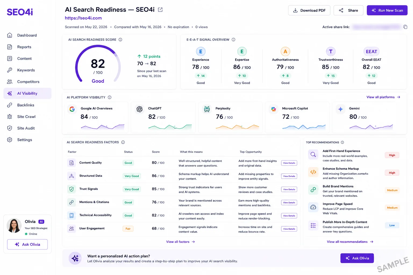The image size is (413, 275).
Task: Show info for AI Search Readiness Score
Action: pos(120,39)
